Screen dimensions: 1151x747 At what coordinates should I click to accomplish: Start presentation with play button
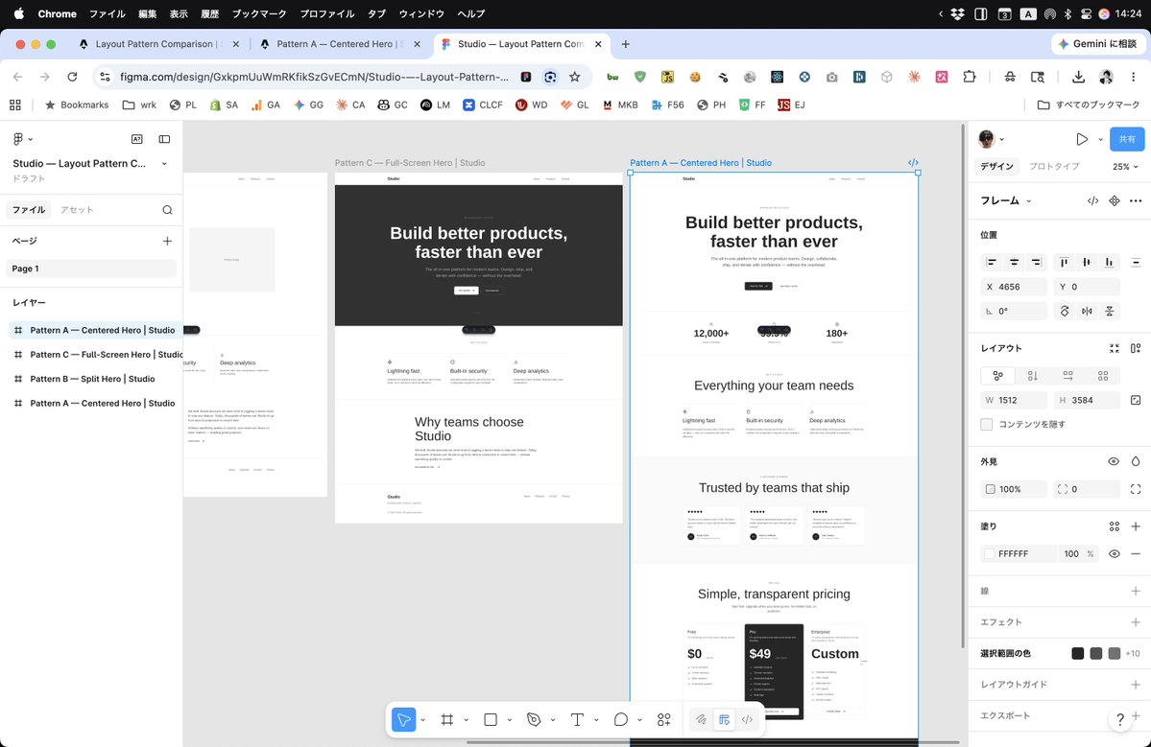(1081, 139)
